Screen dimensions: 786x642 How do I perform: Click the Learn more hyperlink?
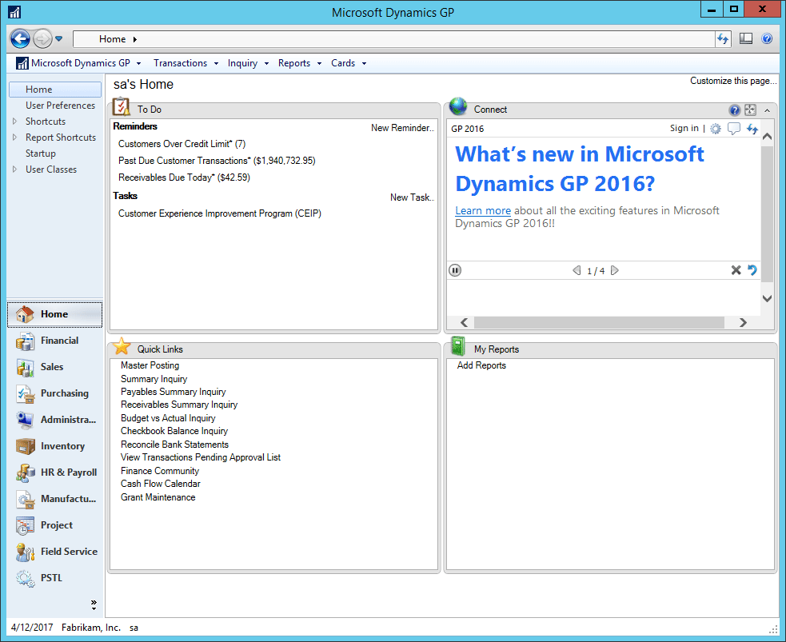coord(483,211)
